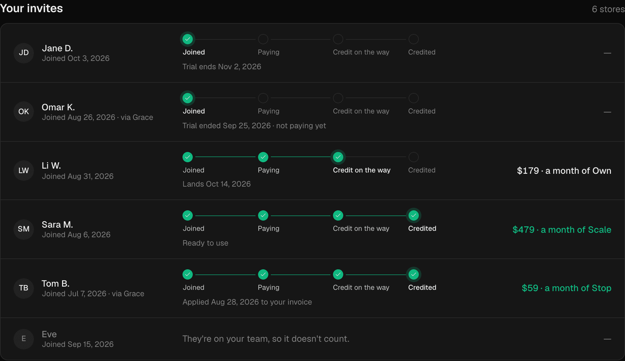The width and height of the screenshot is (625, 361).
Task: Click Jane D.'s empty Credited step circle
Action: click(414, 39)
